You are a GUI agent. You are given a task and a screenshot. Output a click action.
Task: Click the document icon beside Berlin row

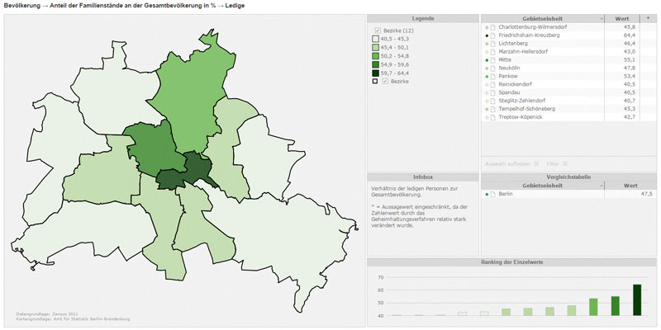(492, 194)
